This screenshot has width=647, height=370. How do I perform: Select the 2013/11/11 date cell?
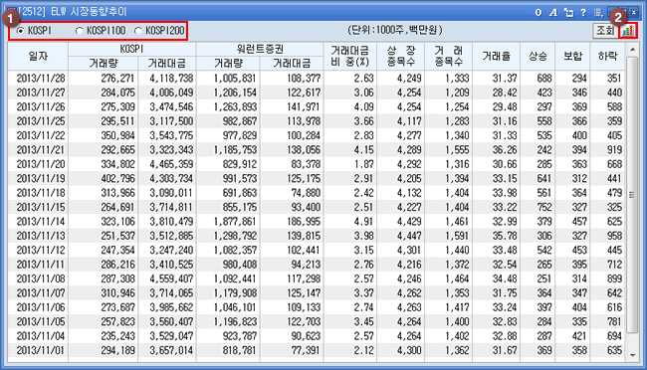pyautogui.click(x=41, y=265)
